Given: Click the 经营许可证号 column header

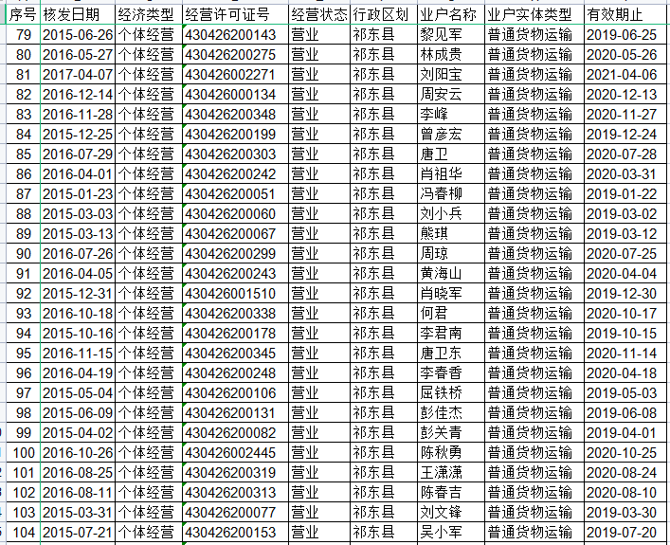Looking at the screenshot, I should 227,14.
